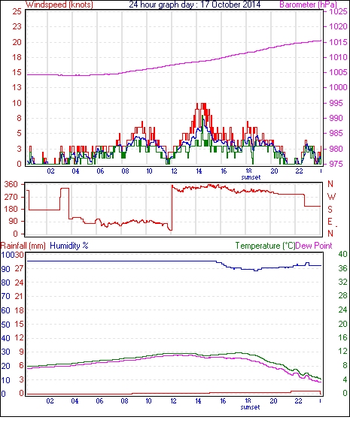
Task: Click the Dew Point legend label
Action: point(314,246)
